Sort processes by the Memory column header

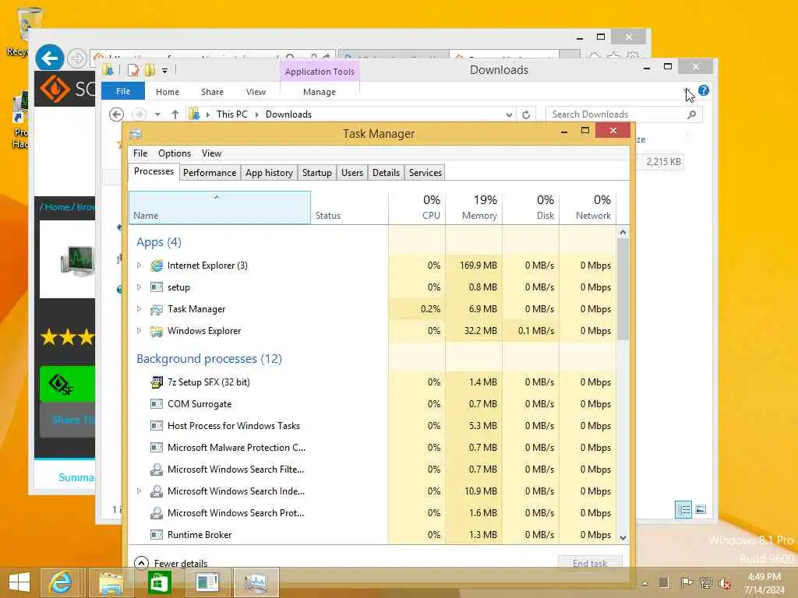[475, 207]
